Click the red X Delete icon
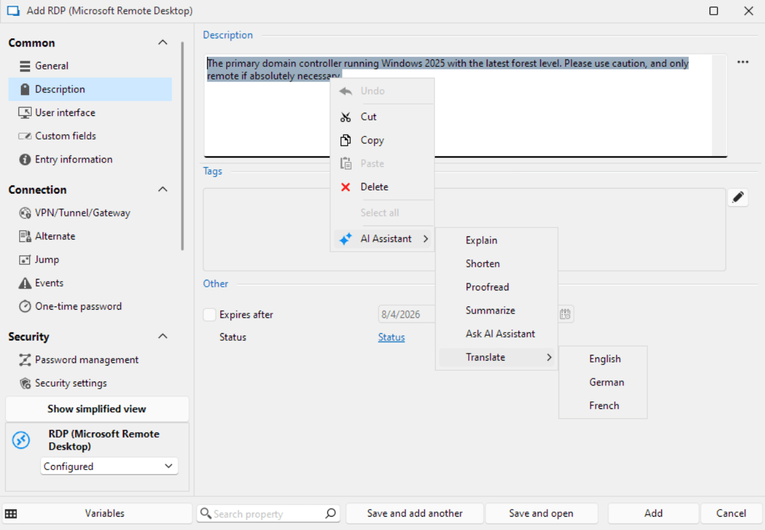The image size is (765, 530). click(346, 187)
